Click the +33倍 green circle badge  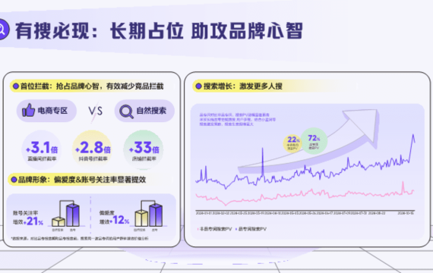(144, 149)
